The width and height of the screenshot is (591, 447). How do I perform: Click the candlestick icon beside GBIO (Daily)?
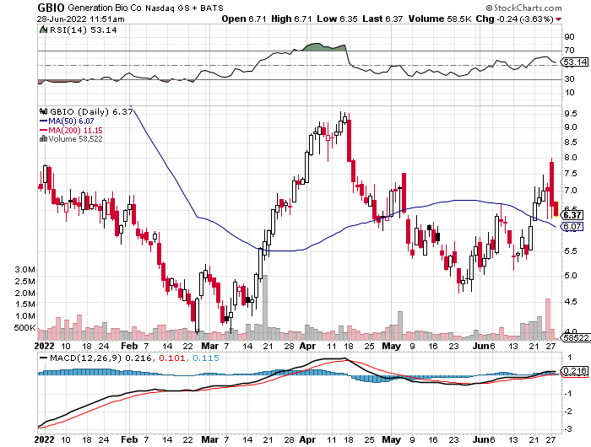coord(44,111)
